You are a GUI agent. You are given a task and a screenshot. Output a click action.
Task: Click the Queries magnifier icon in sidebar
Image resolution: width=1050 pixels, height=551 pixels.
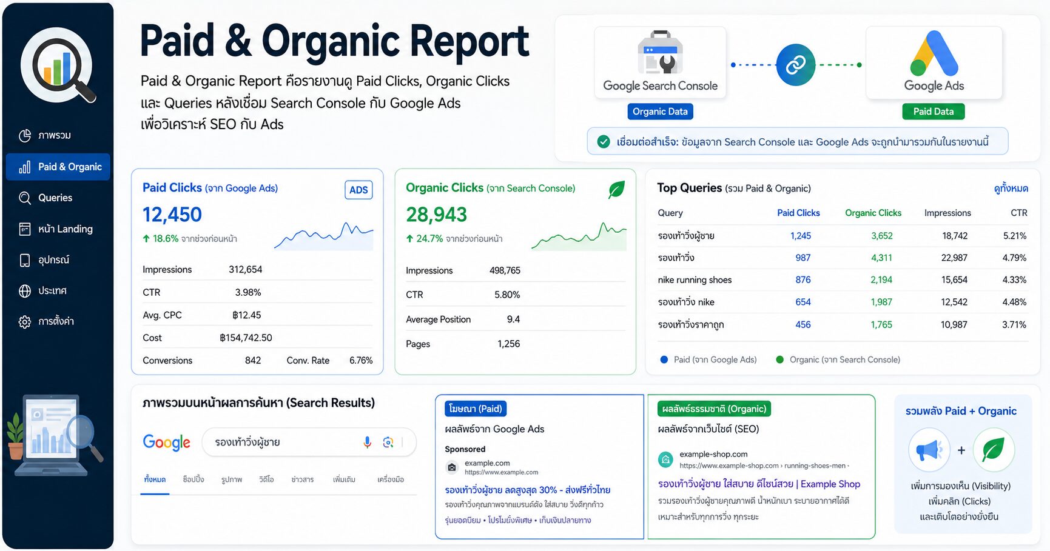coord(25,198)
